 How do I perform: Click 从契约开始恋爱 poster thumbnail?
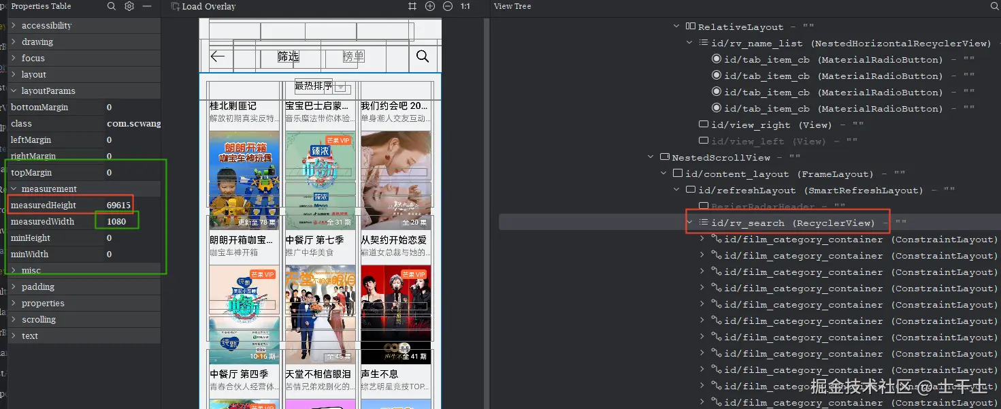click(396, 180)
